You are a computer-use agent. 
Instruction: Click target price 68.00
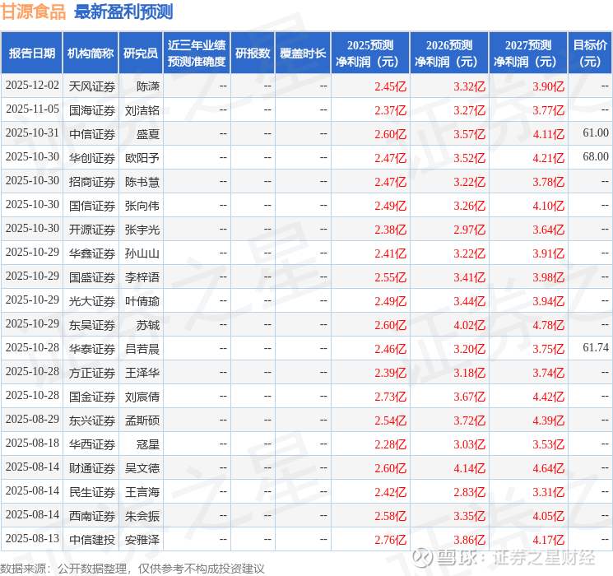point(596,157)
